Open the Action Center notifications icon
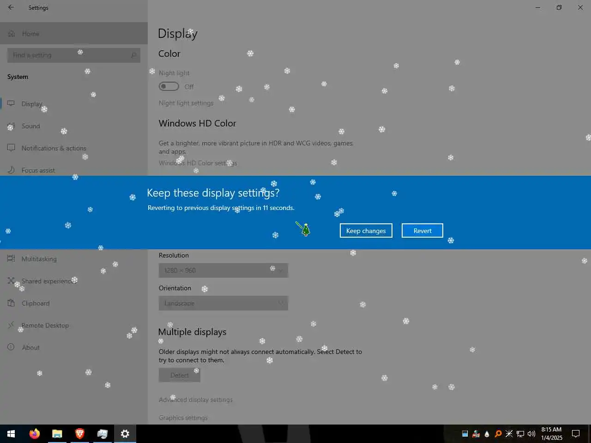This screenshot has width=591, height=443. point(576,434)
